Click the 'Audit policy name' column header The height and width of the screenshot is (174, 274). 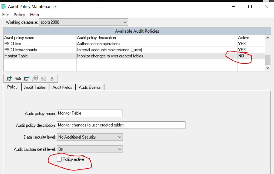pos(40,38)
